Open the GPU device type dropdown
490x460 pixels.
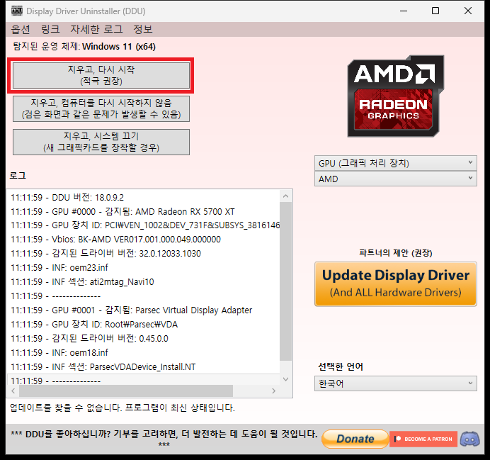point(396,163)
